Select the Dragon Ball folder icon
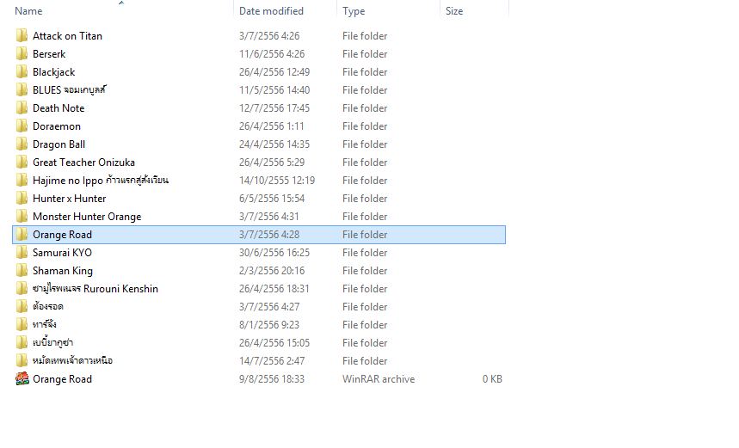The image size is (739, 448). coord(22,144)
